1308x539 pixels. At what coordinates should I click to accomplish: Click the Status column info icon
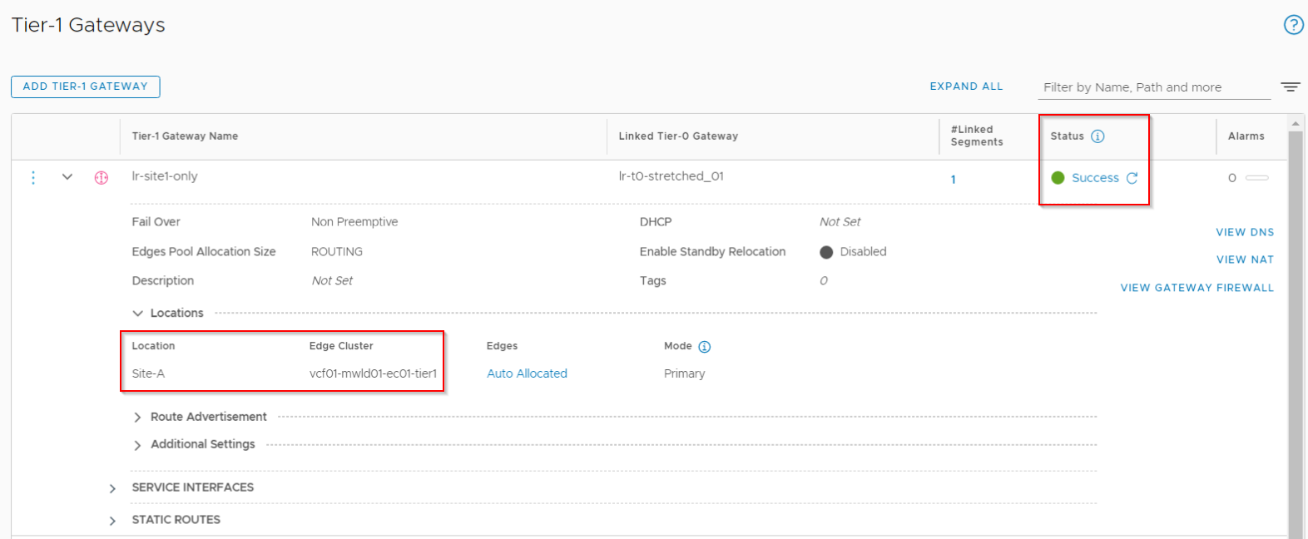[1097, 136]
